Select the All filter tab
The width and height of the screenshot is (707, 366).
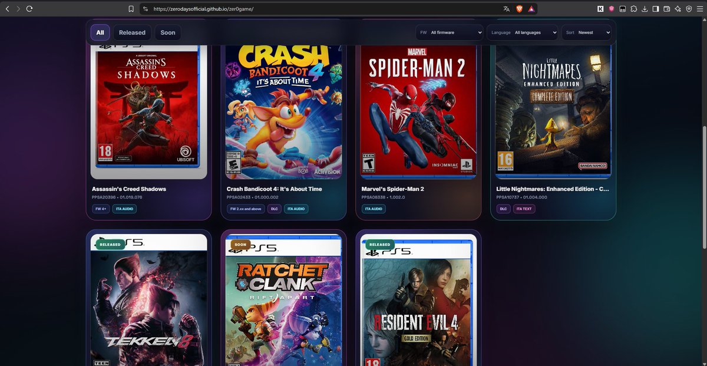100,32
